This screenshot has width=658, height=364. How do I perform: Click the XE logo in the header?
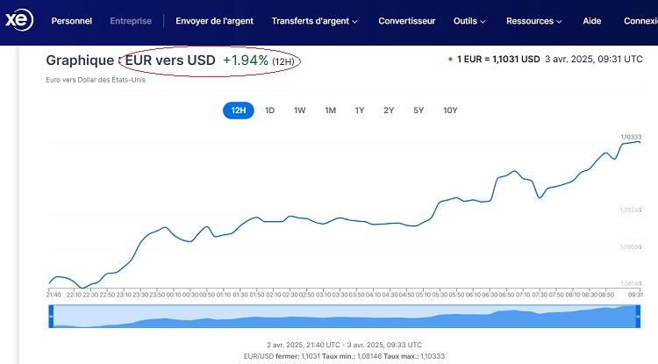19,20
